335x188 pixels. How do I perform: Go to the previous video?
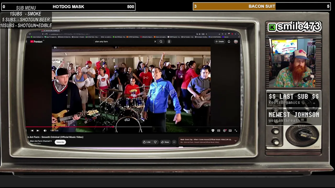coord(32,131)
